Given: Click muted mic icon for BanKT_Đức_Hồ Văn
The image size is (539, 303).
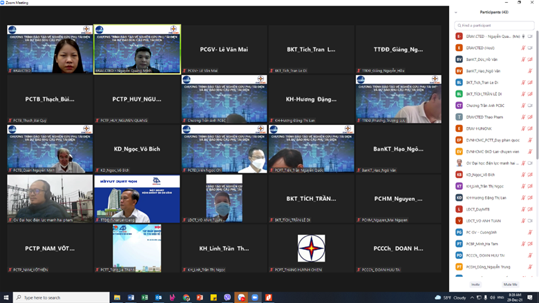Looking at the screenshot, I should click(x=523, y=59).
